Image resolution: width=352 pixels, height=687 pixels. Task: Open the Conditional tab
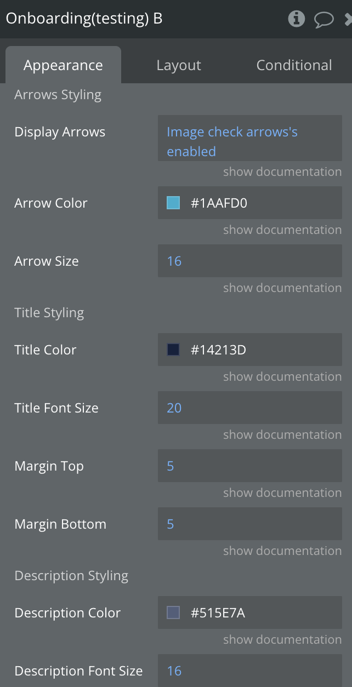[x=294, y=65]
